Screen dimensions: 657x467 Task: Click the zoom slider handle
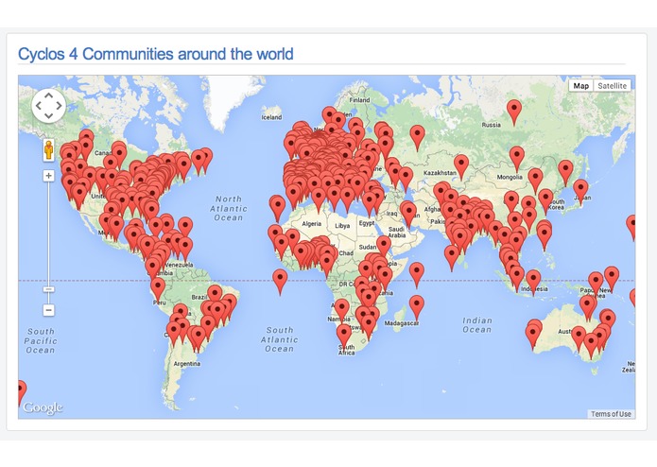[x=48, y=289]
